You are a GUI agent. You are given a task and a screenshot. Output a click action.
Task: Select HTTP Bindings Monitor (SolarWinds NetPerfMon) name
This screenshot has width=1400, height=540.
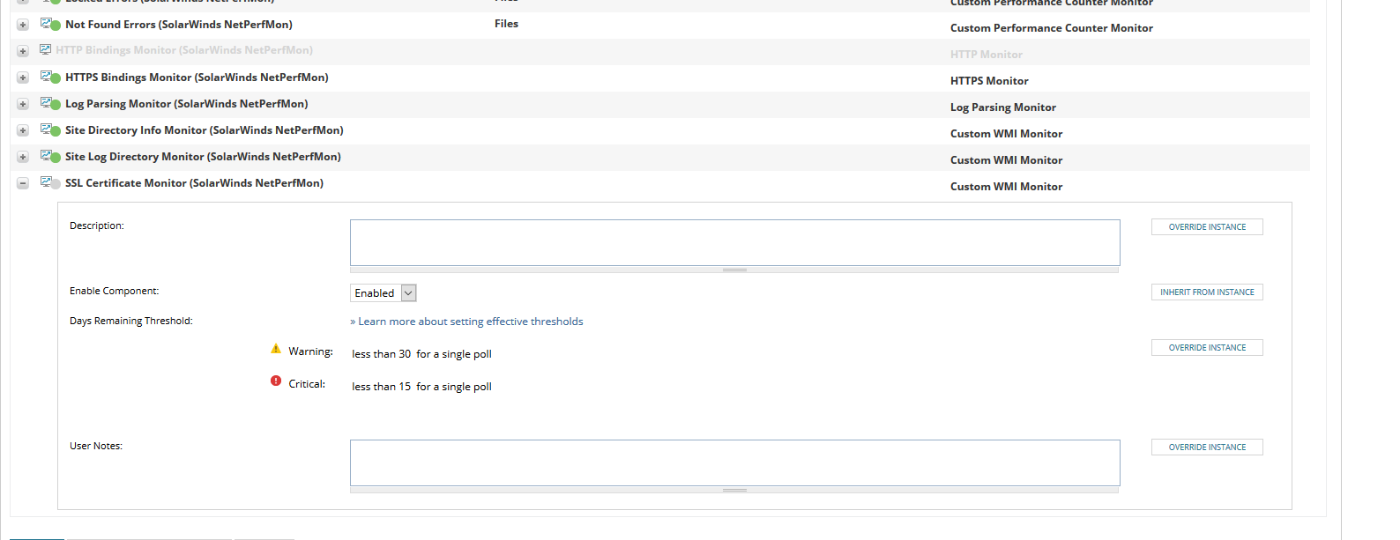click(184, 50)
